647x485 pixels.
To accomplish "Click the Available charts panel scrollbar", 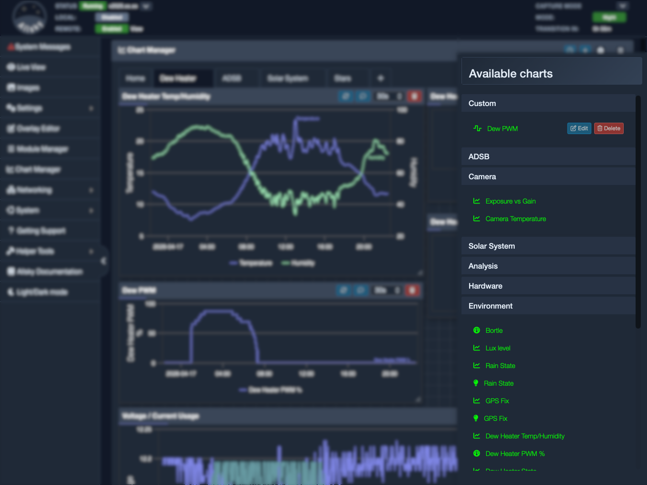I will tap(638, 212).
